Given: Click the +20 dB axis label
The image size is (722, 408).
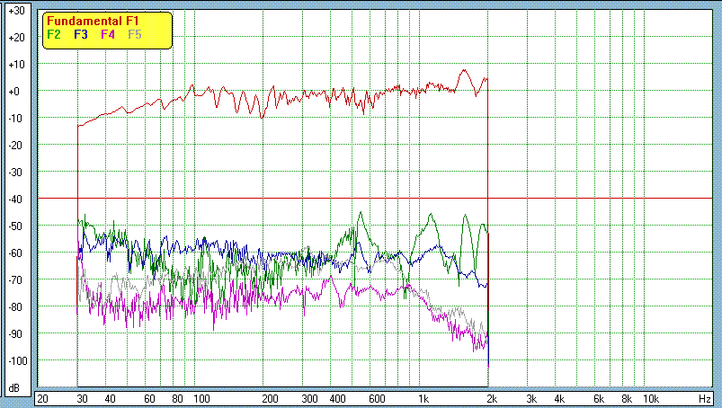Looking at the screenshot, I should point(16,37).
